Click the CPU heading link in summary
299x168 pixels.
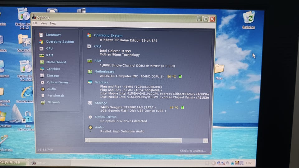click(97, 46)
